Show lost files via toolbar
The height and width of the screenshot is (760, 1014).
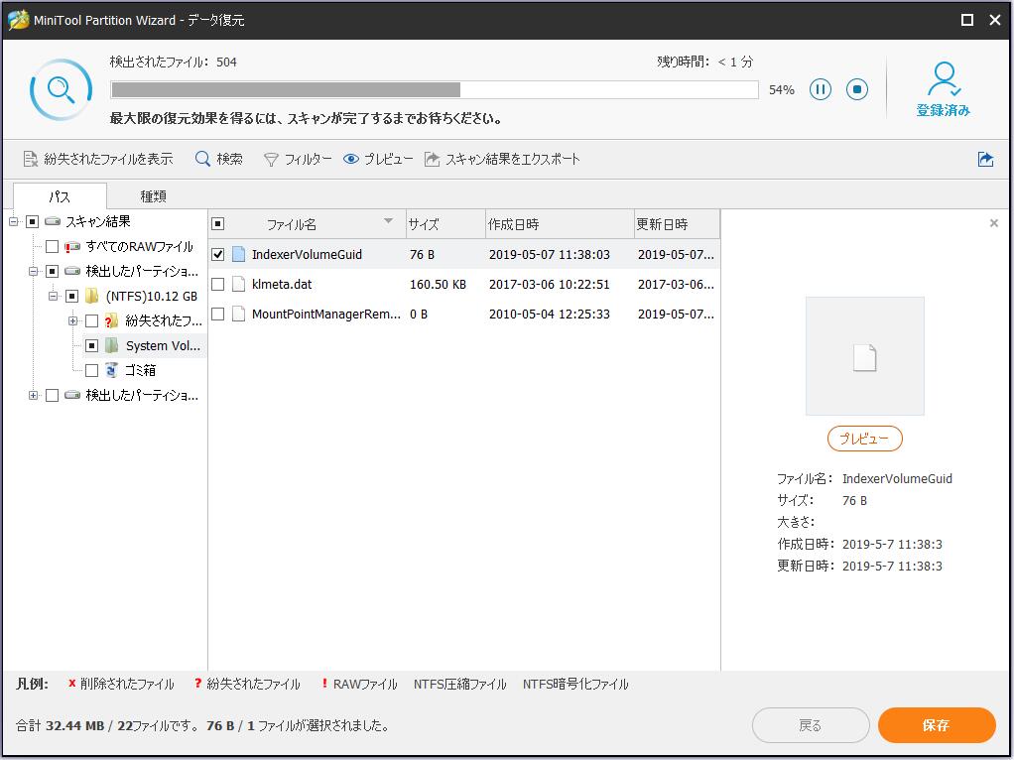pyautogui.click(x=98, y=159)
